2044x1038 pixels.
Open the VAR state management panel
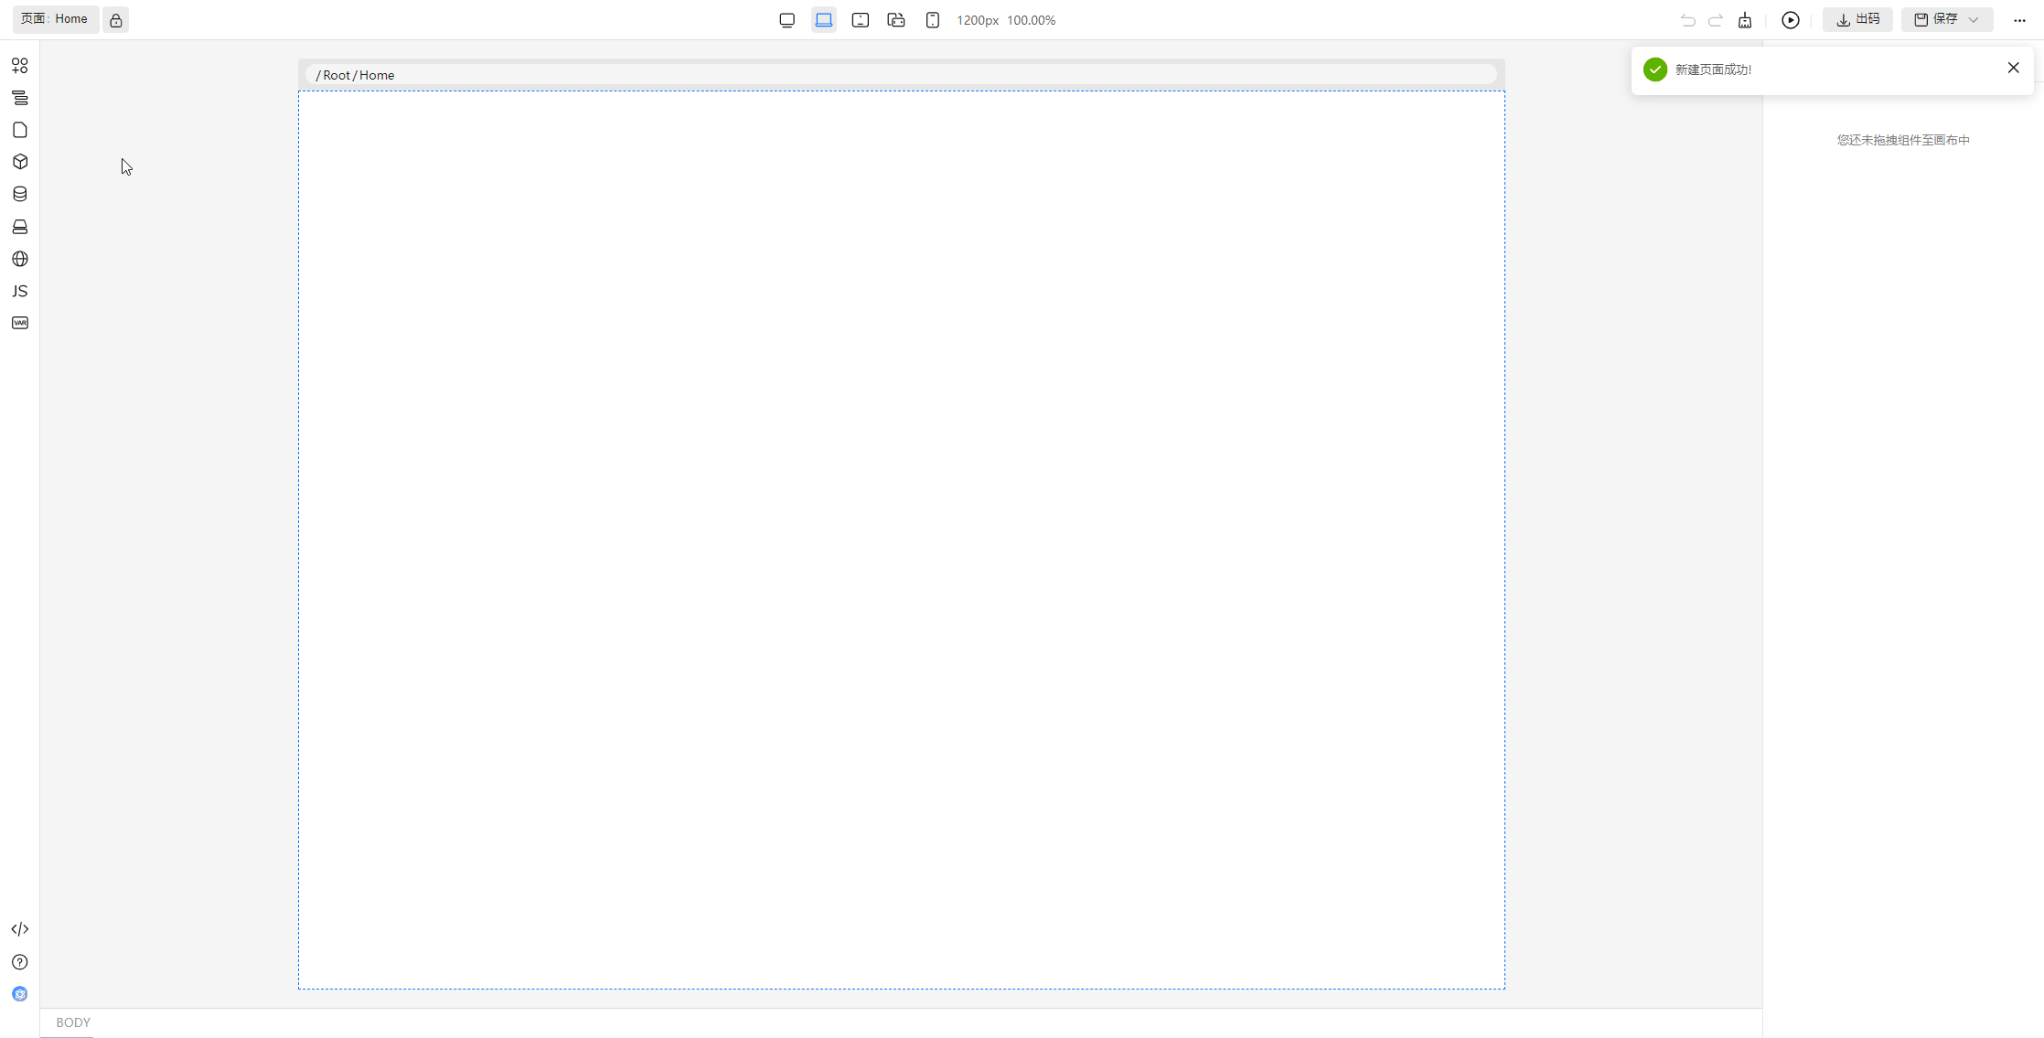click(20, 323)
